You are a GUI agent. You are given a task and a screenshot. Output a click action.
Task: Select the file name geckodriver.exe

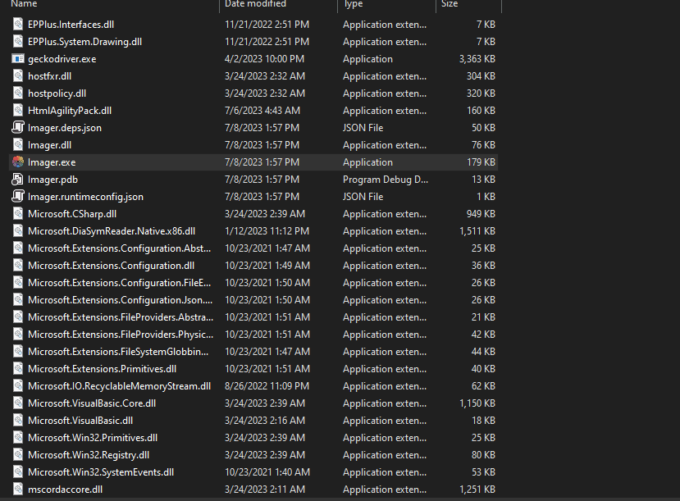pos(62,59)
